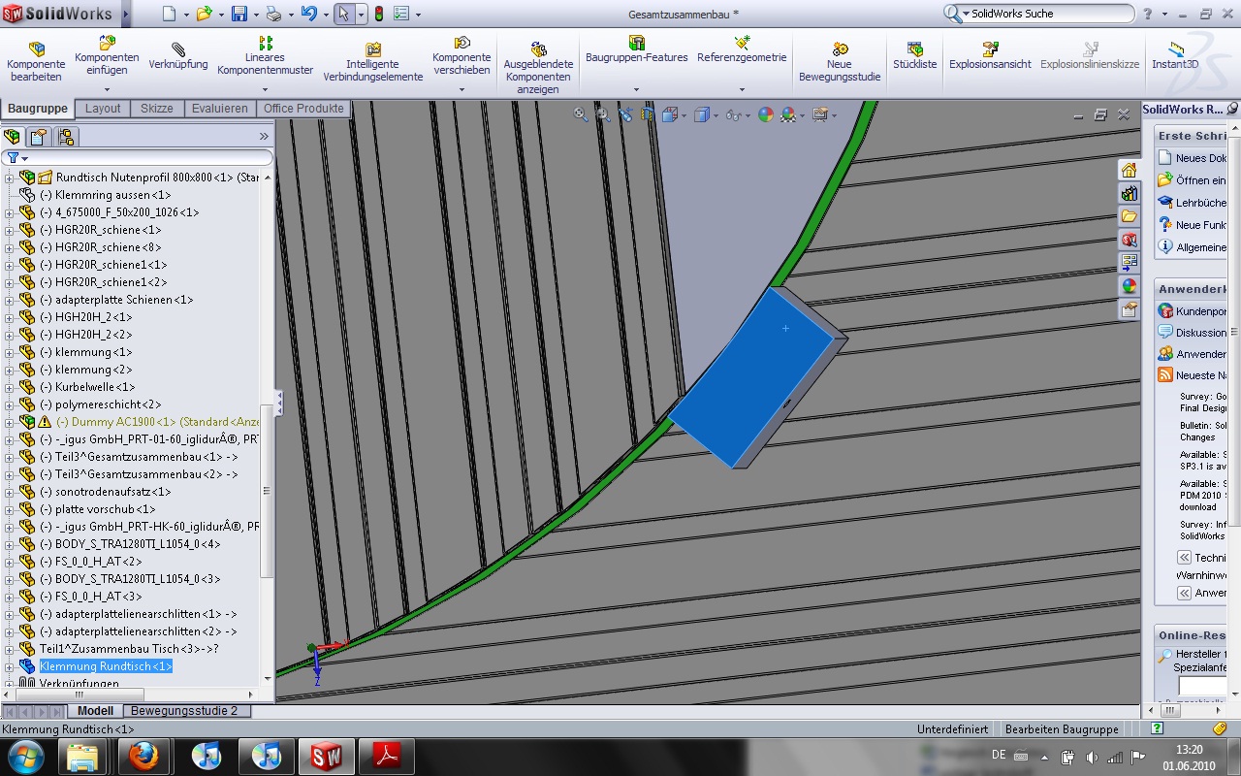The width and height of the screenshot is (1241, 776).
Task: Toggle the rebuild traffic light icon
Action: pos(378,14)
